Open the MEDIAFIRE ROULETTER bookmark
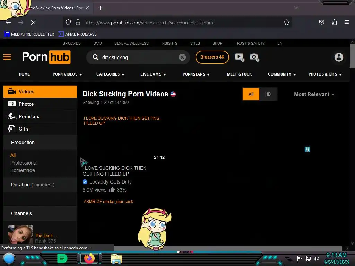The height and width of the screenshot is (266, 355). point(29,34)
